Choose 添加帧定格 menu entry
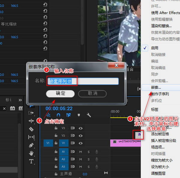The image size is (180, 178). click(160, 134)
